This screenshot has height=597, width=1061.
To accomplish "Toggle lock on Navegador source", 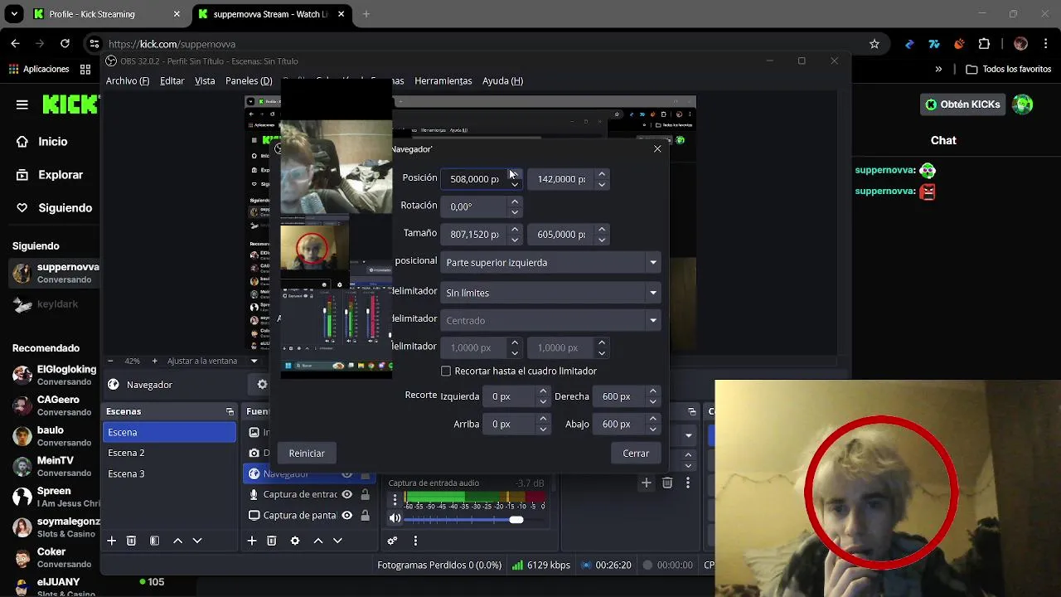I will point(365,474).
